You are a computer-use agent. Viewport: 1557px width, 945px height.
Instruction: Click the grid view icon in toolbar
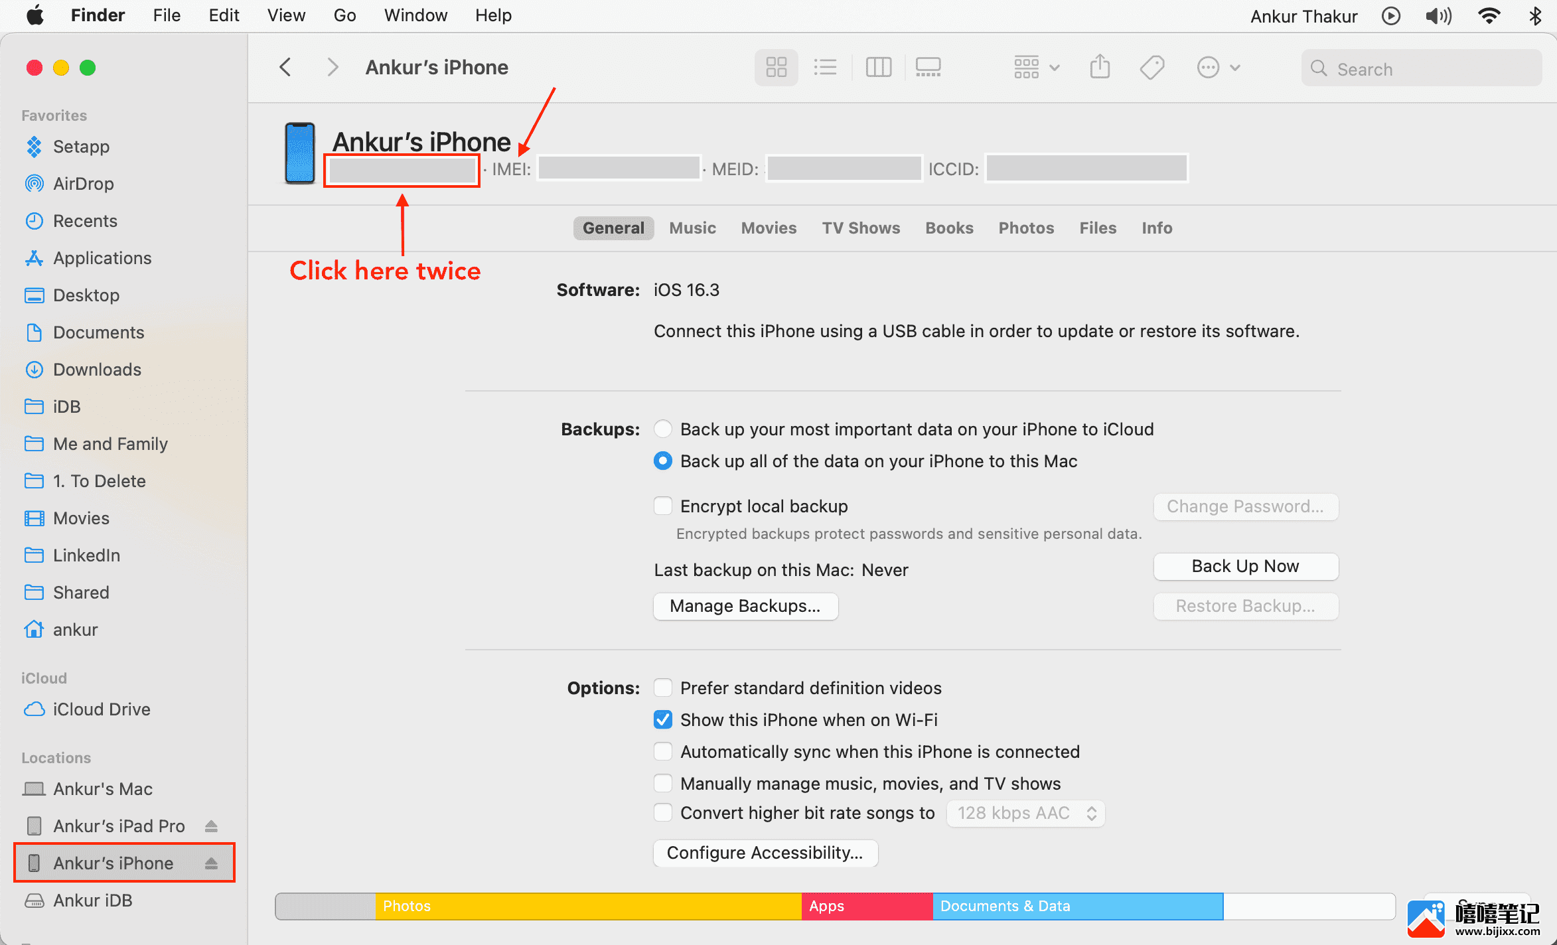tap(775, 67)
